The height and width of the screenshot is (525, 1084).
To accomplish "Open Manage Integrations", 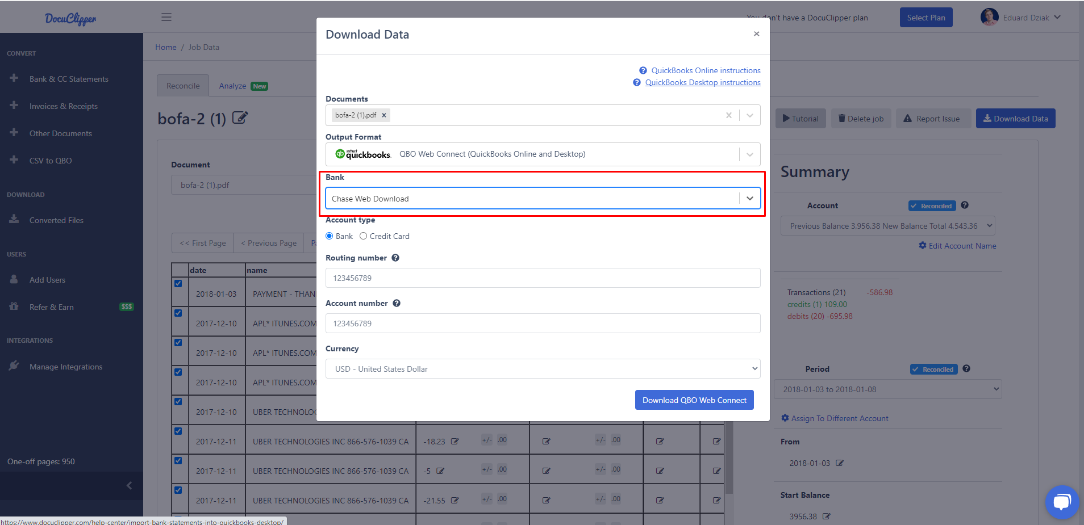I will point(66,367).
